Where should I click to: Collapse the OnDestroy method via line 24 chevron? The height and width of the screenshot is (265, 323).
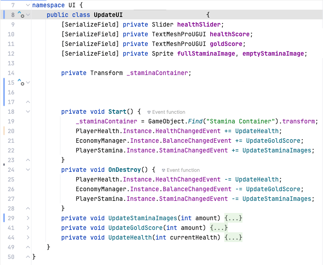click(27, 170)
